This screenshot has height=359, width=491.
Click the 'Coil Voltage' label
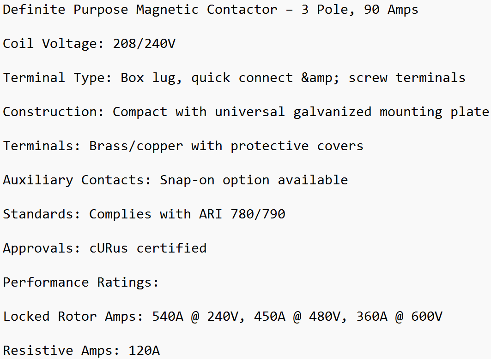click(53, 44)
